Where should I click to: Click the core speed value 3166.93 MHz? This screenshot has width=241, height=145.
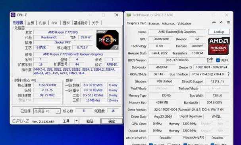pos(47,85)
